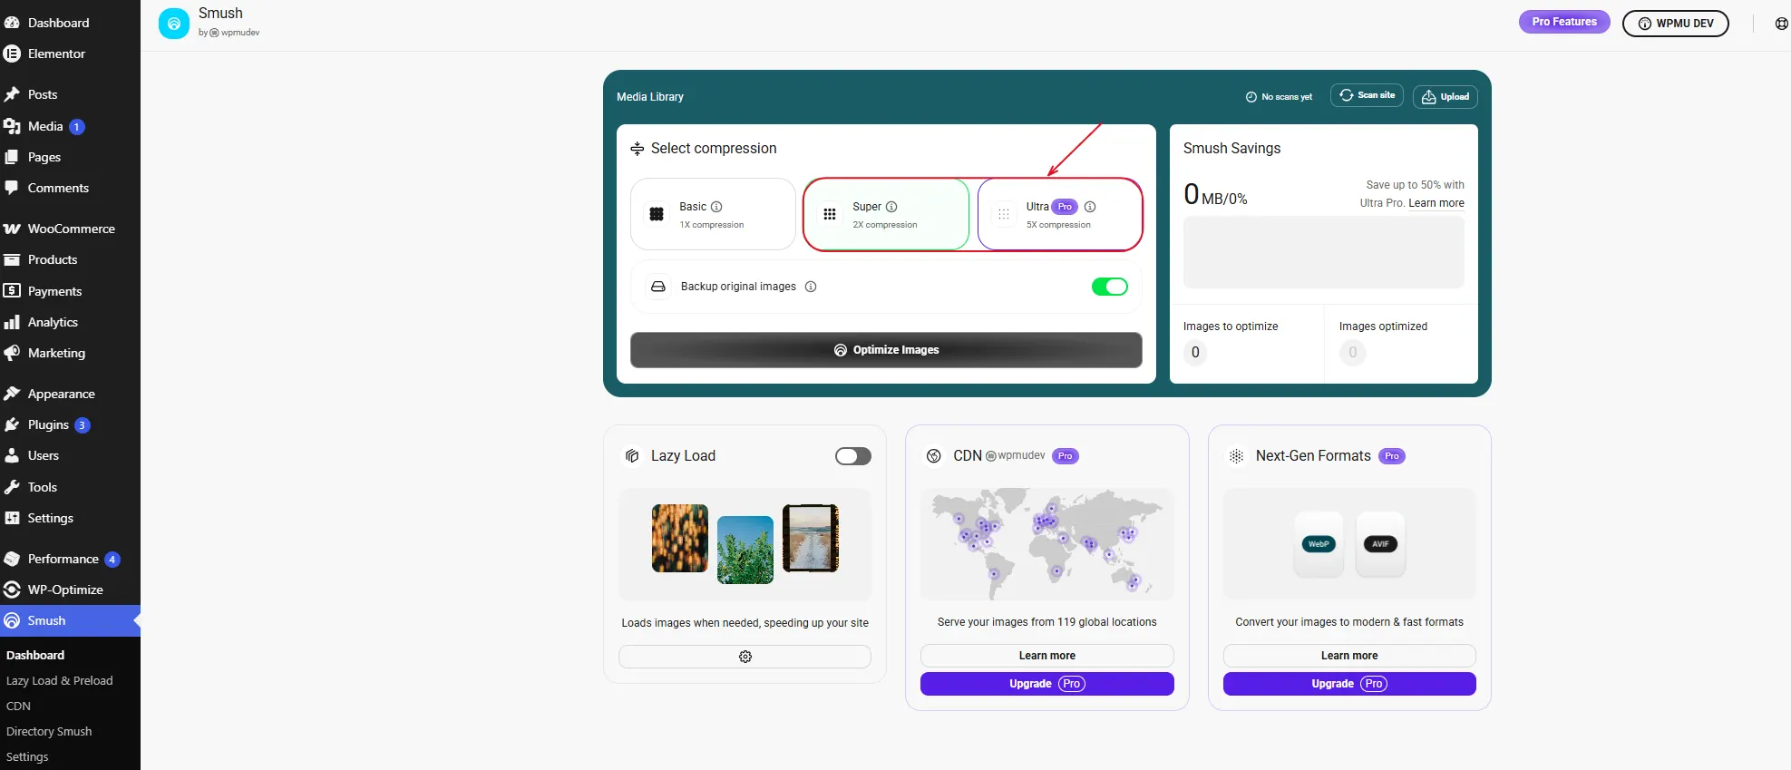Click the 'No scans yet' status text

point(1287,97)
